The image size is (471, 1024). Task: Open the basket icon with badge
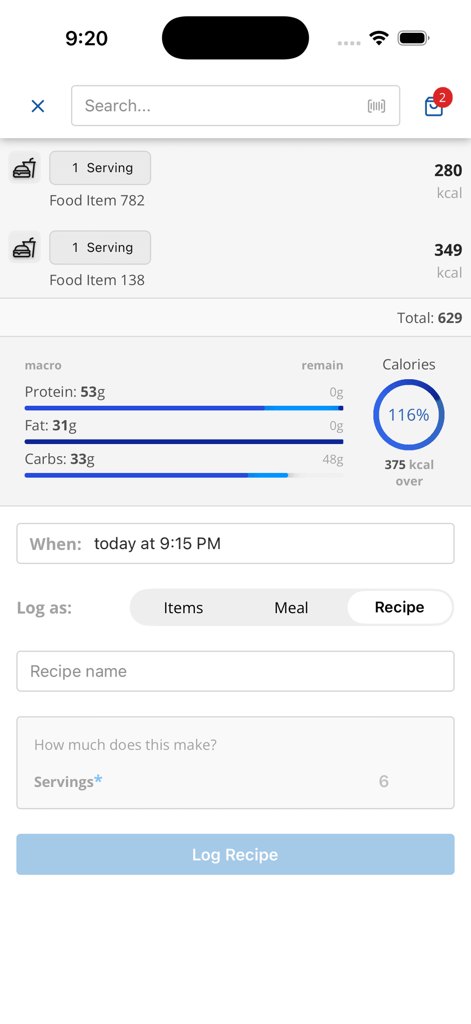[x=434, y=105]
